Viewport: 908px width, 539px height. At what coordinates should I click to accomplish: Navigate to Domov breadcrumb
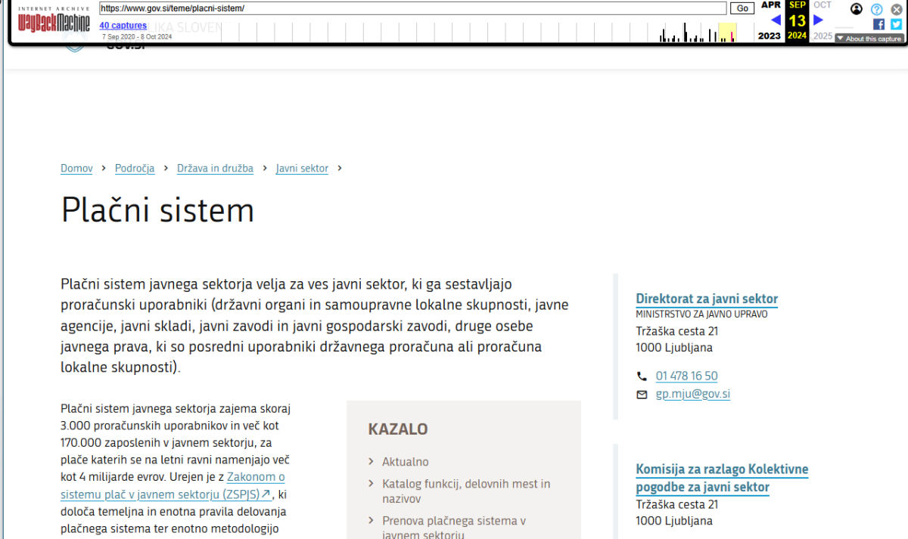pos(76,169)
